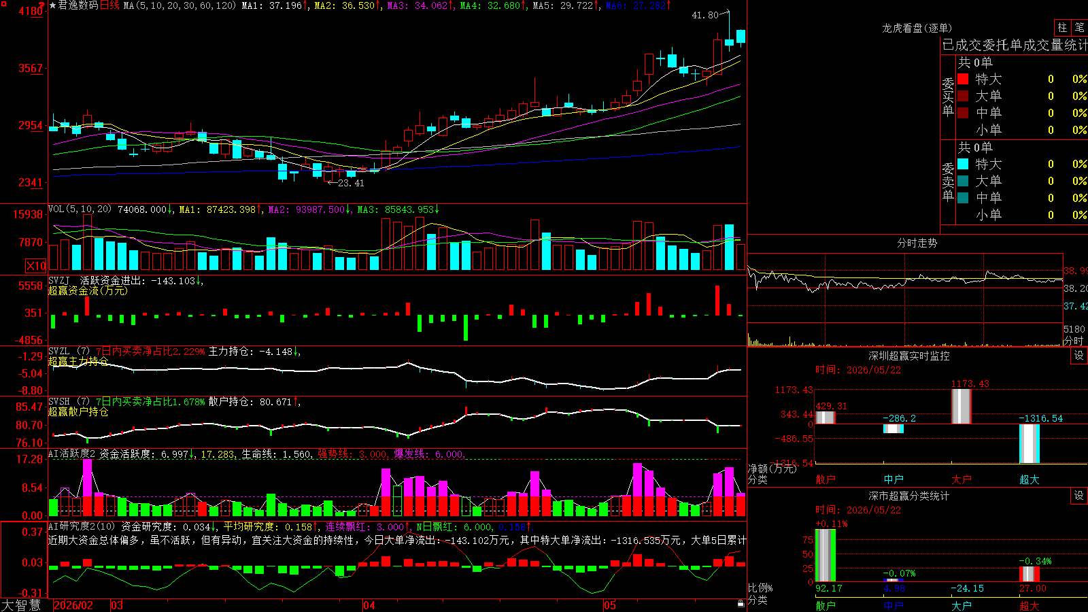The width and height of the screenshot is (1088, 612).
Task: Click the 散户持仓: 80.671 value
Action: pyautogui.click(x=250, y=402)
